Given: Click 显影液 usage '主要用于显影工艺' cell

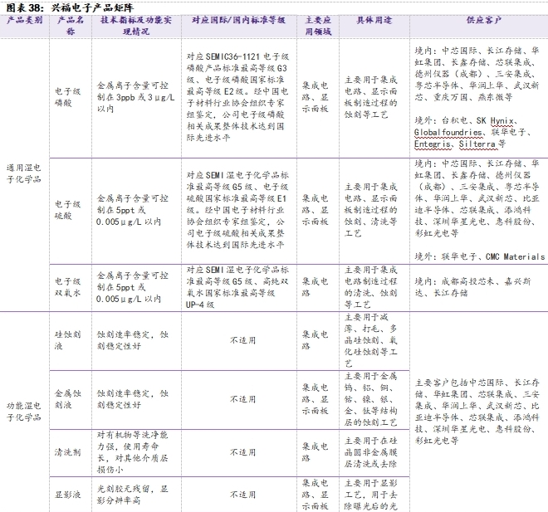Looking at the screenshot, I should coord(371,495).
